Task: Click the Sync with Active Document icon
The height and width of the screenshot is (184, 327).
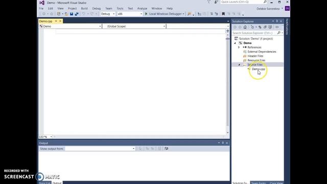Action: tap(260, 27)
